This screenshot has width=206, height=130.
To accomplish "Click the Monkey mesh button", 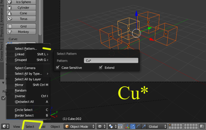I will 23,32.
